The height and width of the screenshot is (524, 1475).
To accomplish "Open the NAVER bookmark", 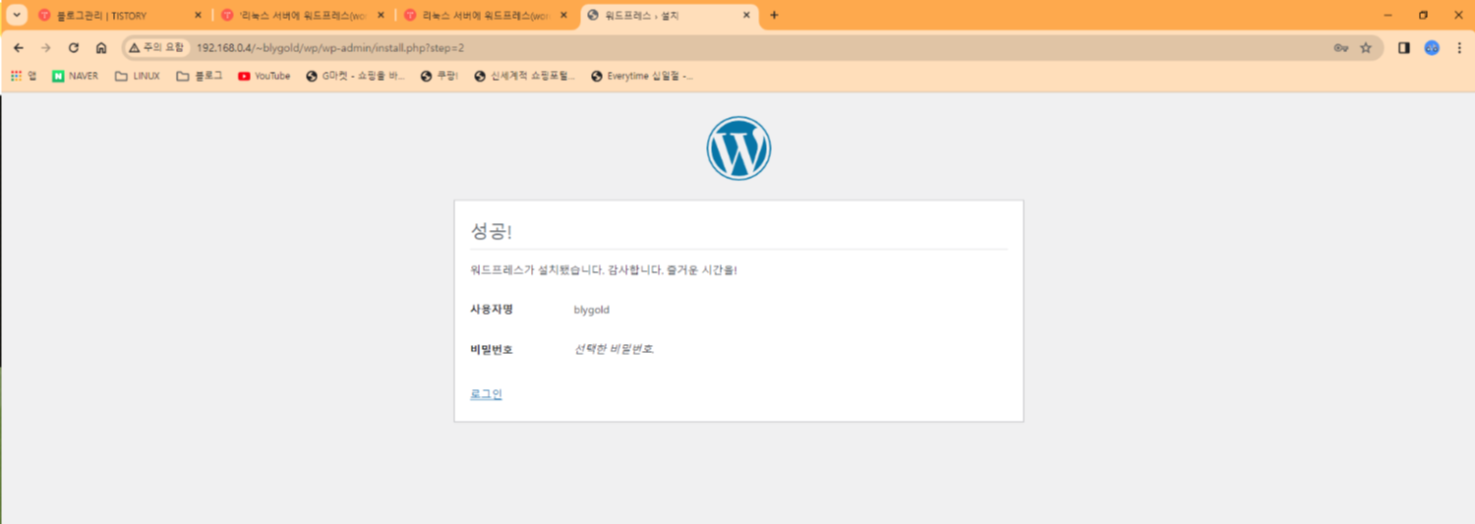I will [x=76, y=76].
